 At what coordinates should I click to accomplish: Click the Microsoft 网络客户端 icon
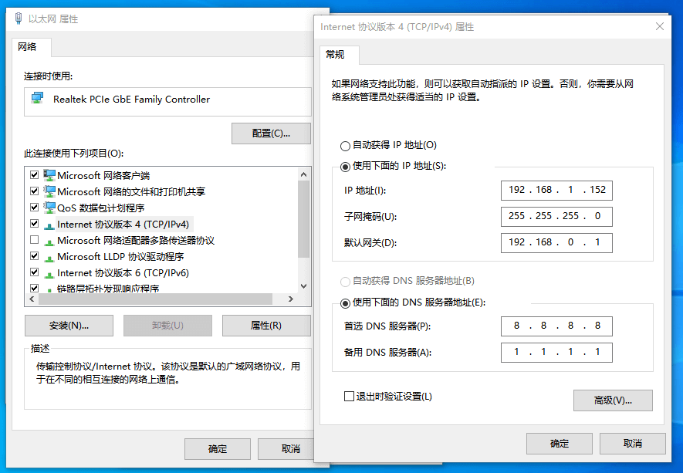[49, 174]
